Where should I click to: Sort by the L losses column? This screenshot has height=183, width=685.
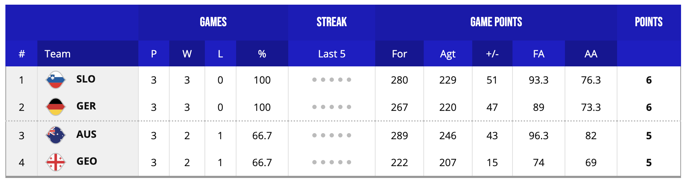(x=220, y=54)
